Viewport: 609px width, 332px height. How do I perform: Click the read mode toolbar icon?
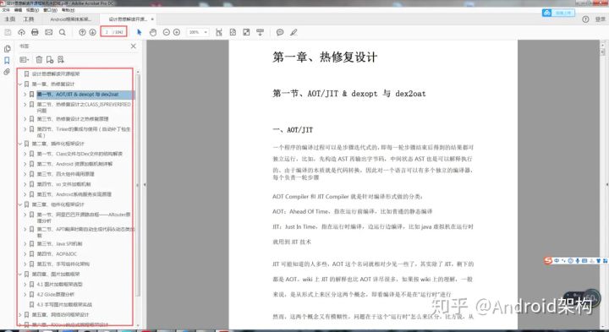(260, 33)
